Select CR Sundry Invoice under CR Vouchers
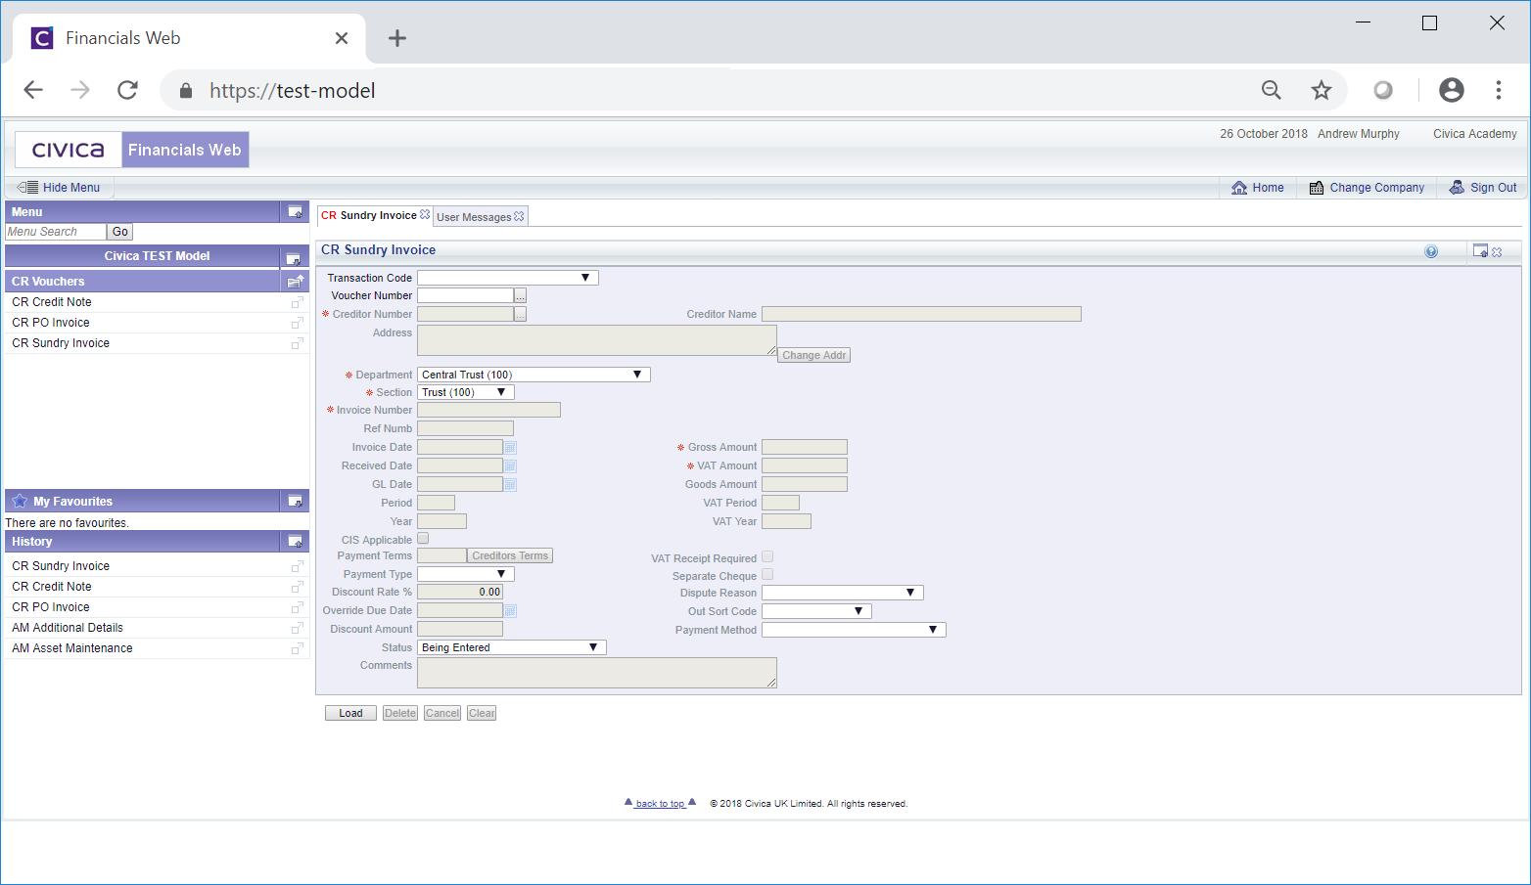Viewport: 1531px width, 885px height. (x=61, y=343)
